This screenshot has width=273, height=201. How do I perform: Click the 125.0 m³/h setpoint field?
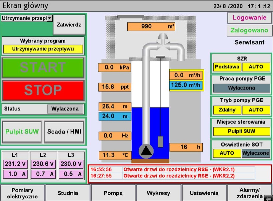pos(186,85)
